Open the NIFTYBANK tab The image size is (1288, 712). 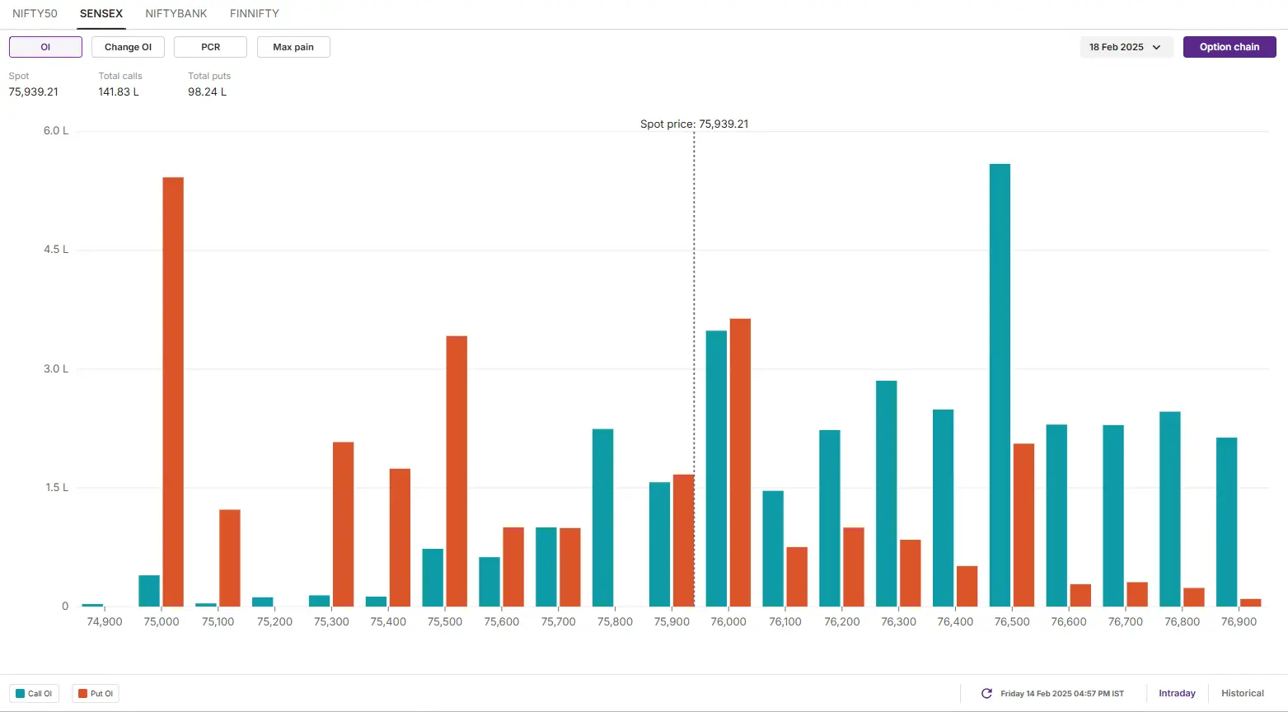176,13
